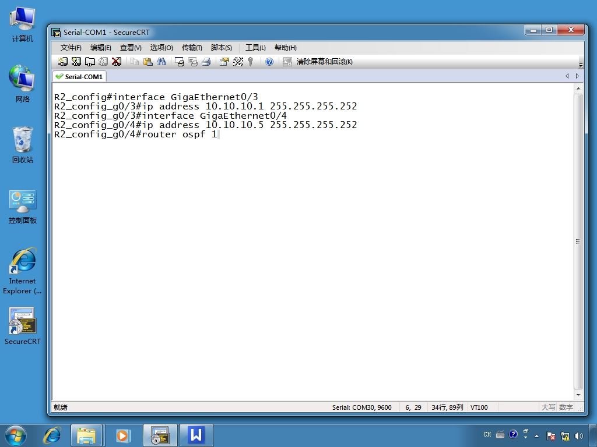
Task: Click the volume speaker tray icon
Action: (579, 436)
